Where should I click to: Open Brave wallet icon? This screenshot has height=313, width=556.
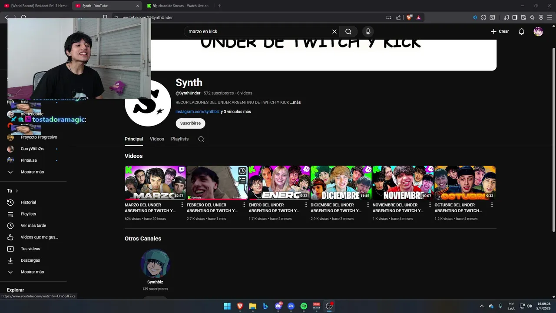pos(523,17)
